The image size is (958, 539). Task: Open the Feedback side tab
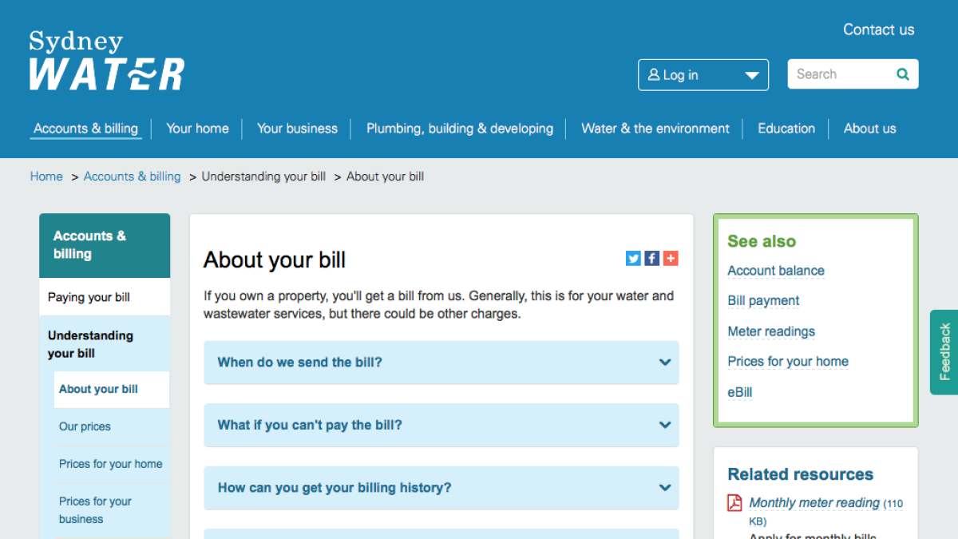click(944, 353)
